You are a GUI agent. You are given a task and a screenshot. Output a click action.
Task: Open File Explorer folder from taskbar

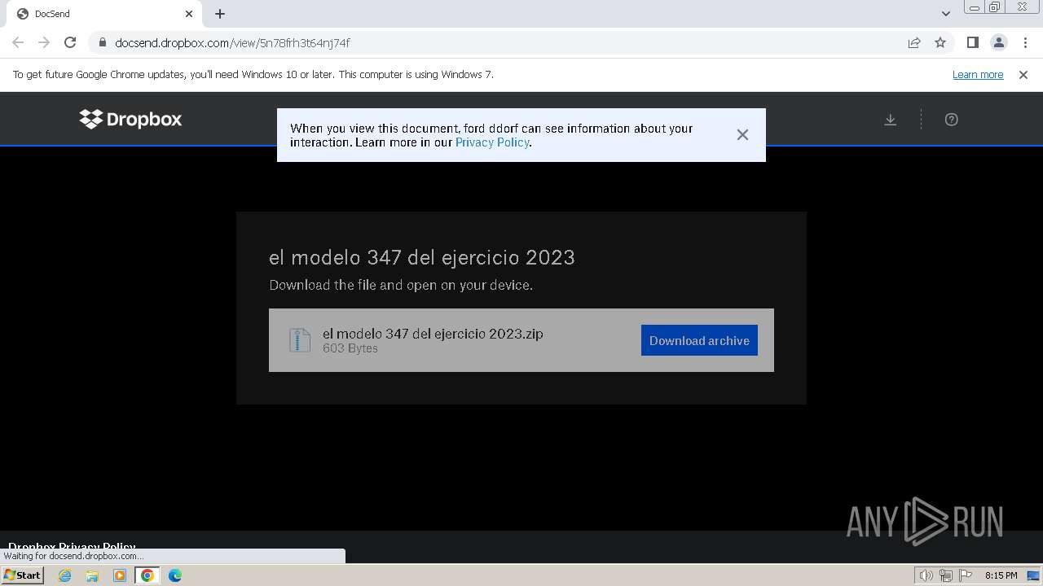point(92,575)
